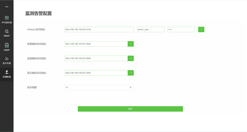Open the IP扫描发现 scan icon

click(7, 18)
